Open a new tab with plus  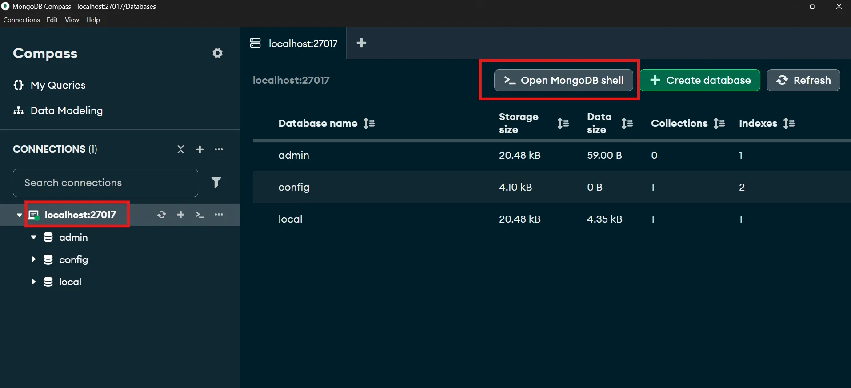coord(362,43)
